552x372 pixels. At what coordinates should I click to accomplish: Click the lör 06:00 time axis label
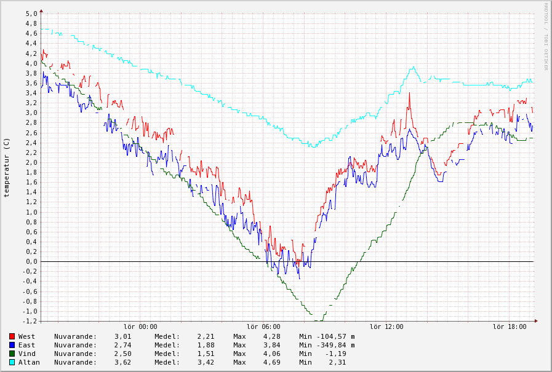[x=263, y=327]
